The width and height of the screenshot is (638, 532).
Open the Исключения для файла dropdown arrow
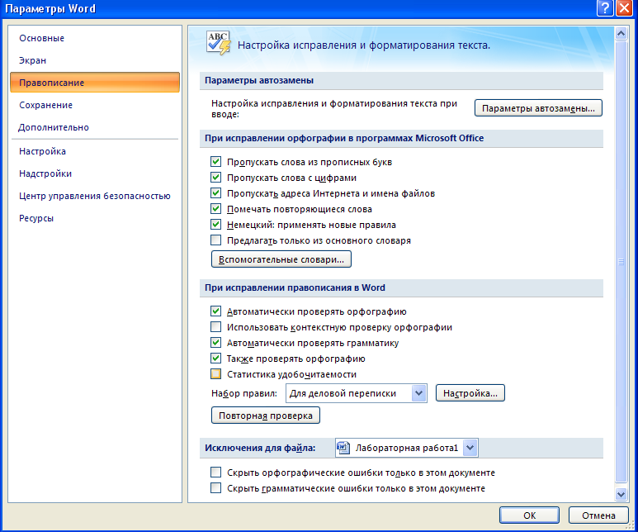470,448
